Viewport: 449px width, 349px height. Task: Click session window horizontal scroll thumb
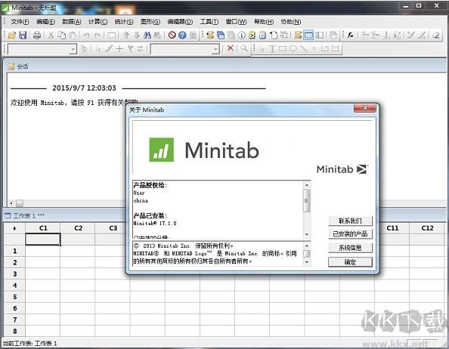pos(20,203)
